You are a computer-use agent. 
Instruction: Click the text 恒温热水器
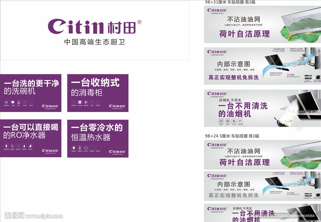coord(91,137)
